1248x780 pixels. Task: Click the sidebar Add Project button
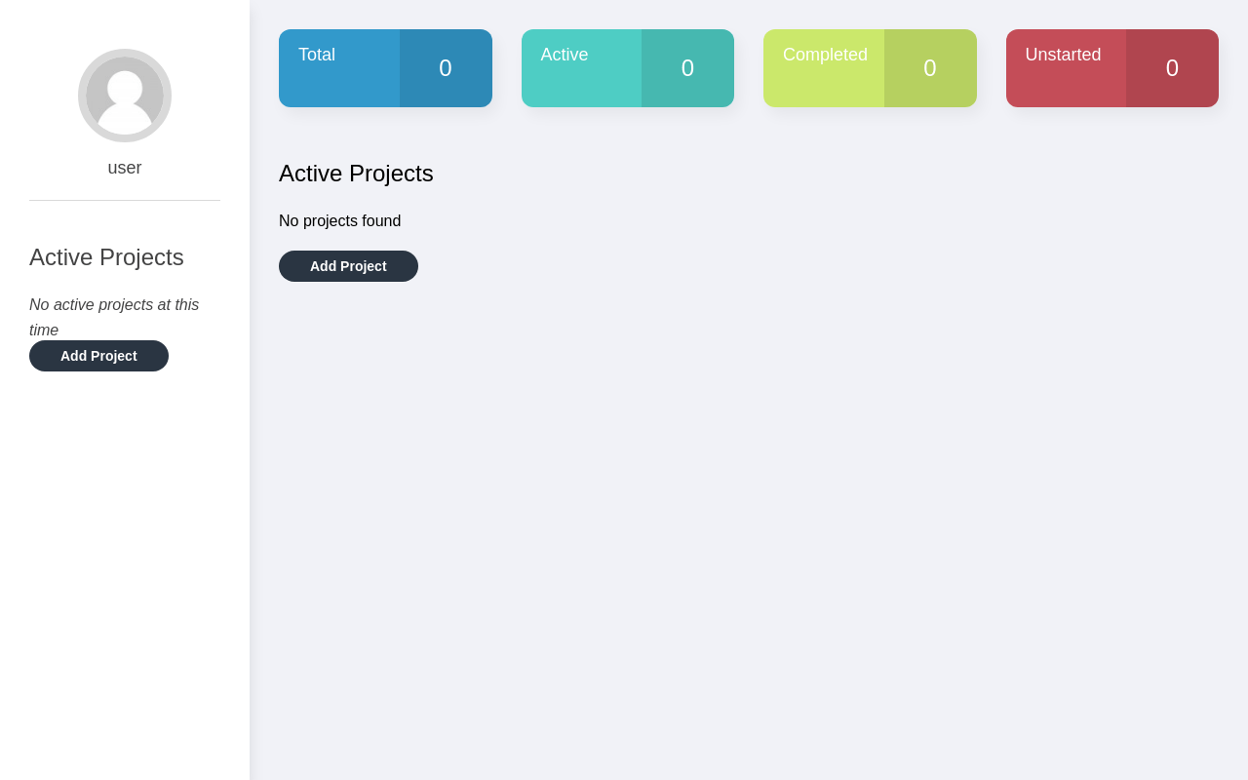click(x=98, y=356)
